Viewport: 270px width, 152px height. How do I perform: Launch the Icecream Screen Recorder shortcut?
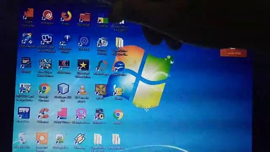(42, 138)
